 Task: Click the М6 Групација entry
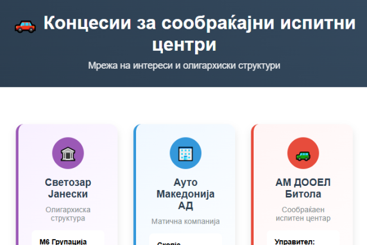[x=63, y=241]
